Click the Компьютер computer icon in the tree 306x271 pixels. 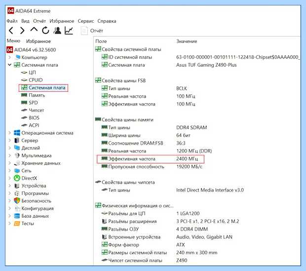click(x=17, y=57)
